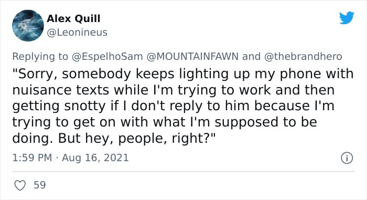
Task: Visit the @EspelhoSam mention
Action: click(107, 57)
